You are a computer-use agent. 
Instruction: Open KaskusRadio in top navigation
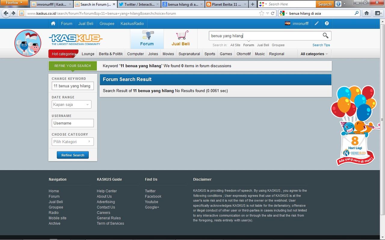click(132, 23)
